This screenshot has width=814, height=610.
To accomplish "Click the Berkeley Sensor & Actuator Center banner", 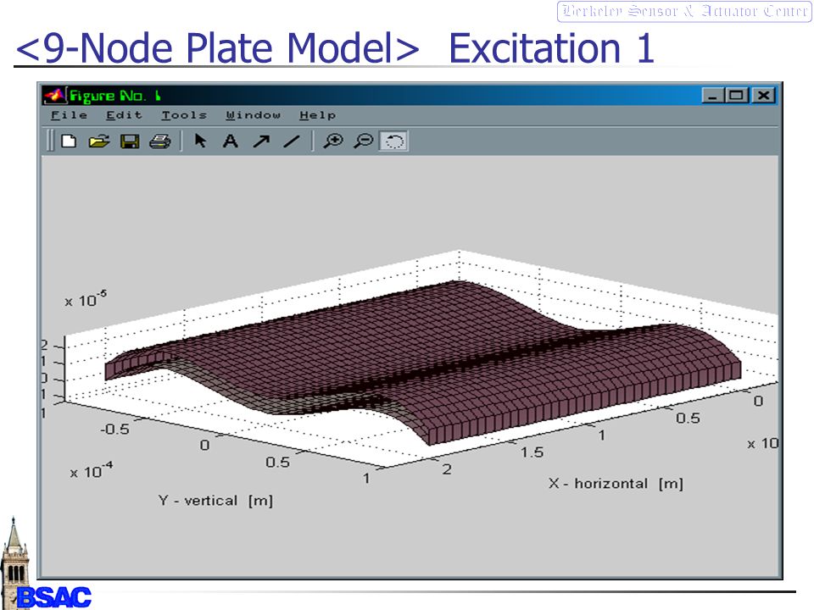I will click(684, 11).
